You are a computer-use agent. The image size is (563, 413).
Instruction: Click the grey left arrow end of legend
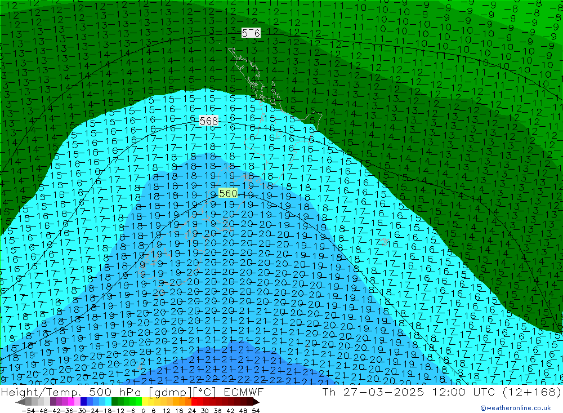(x=20, y=402)
